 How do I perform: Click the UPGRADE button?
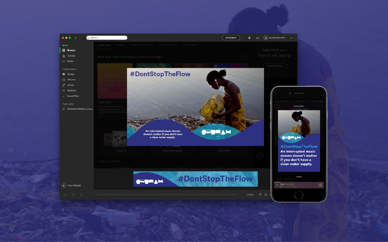231,38
